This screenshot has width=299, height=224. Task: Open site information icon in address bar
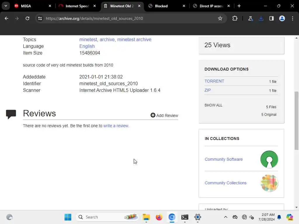(x=40, y=18)
